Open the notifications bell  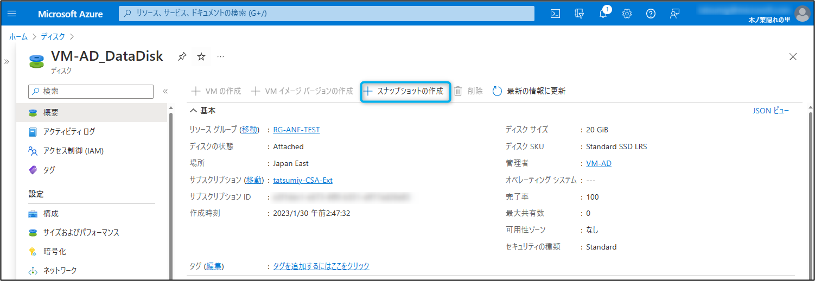603,14
